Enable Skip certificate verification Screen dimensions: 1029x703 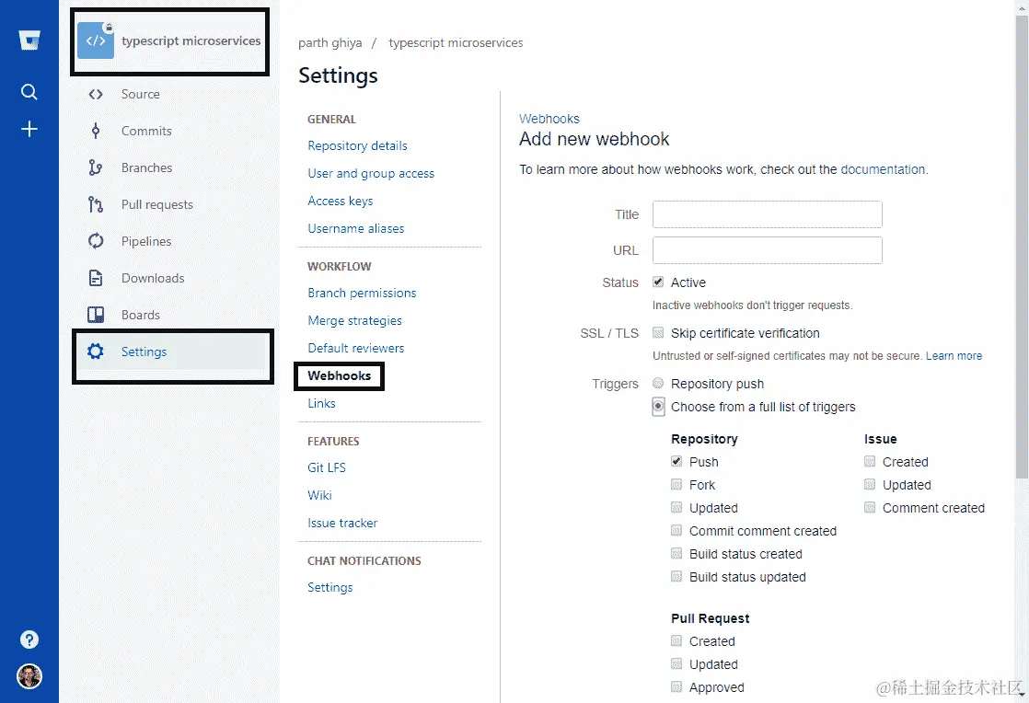(657, 332)
